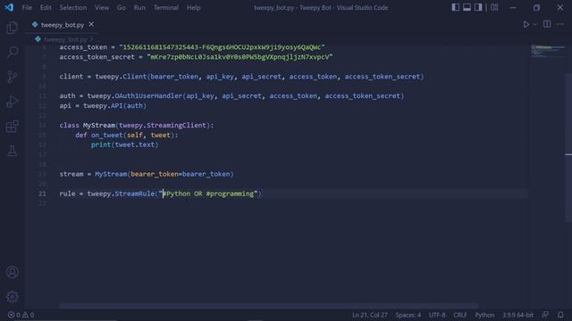Toggle the primary side bar layout

click(455, 7)
